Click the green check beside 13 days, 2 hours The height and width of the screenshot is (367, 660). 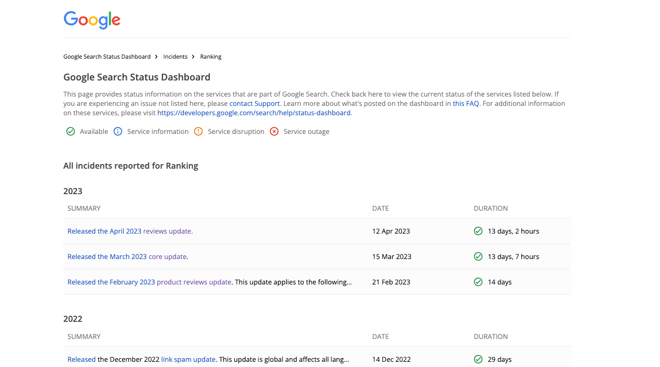coord(478,230)
